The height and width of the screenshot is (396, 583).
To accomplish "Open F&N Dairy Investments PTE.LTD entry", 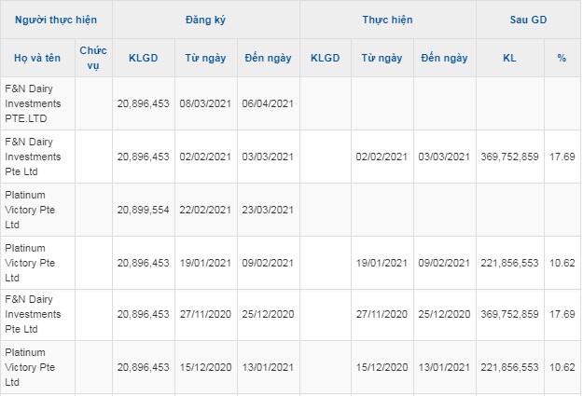I will click(33, 103).
